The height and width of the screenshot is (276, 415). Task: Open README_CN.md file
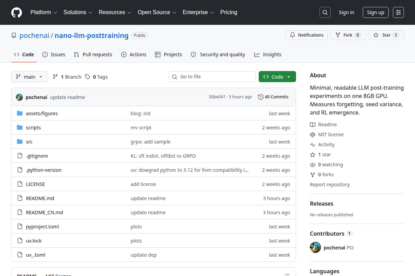tap(45, 213)
